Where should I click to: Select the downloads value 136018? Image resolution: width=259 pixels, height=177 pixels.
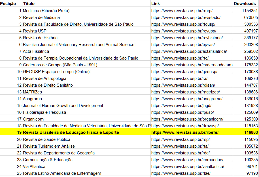point(251,99)
